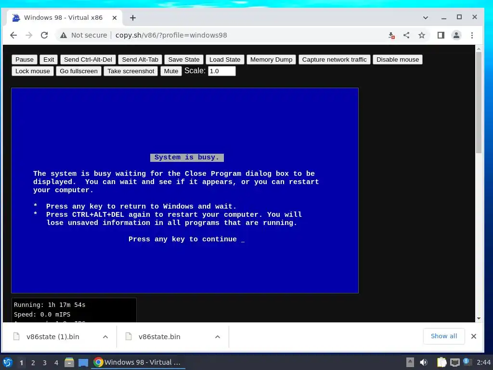The image size is (493, 370).
Task: Click Send Alt-Tab button
Action: click(x=140, y=59)
